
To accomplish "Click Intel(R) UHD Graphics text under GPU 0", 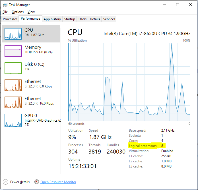I will point(43,120).
